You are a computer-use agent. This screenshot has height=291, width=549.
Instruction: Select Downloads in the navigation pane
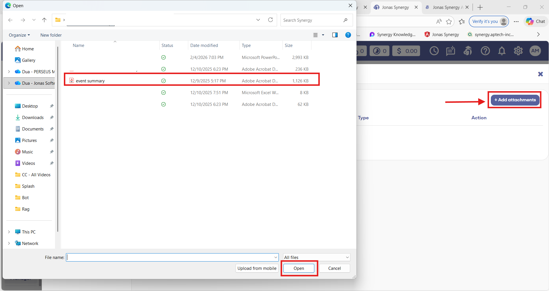click(x=33, y=118)
